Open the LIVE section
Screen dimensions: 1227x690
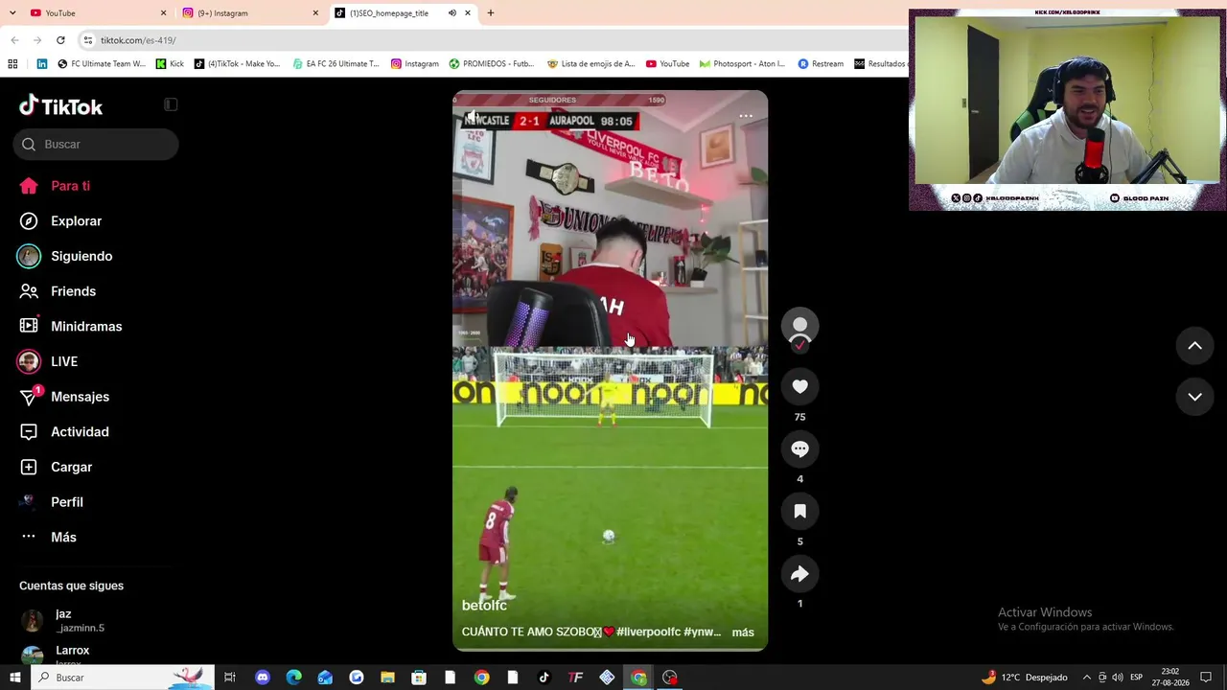tap(48, 361)
